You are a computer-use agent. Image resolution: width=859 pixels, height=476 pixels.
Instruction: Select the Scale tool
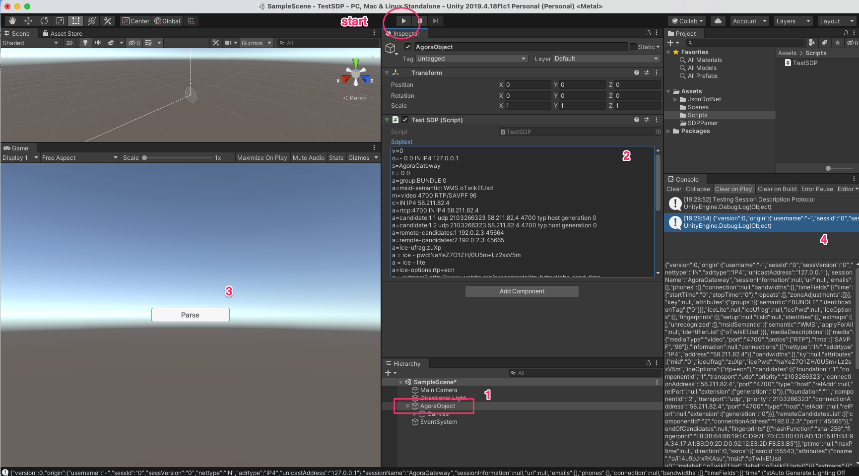coord(60,21)
